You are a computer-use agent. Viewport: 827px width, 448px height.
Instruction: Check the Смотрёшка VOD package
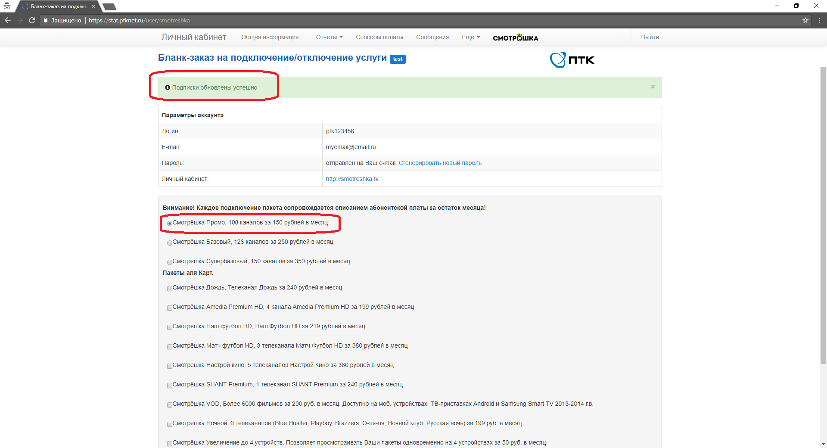tap(170, 404)
